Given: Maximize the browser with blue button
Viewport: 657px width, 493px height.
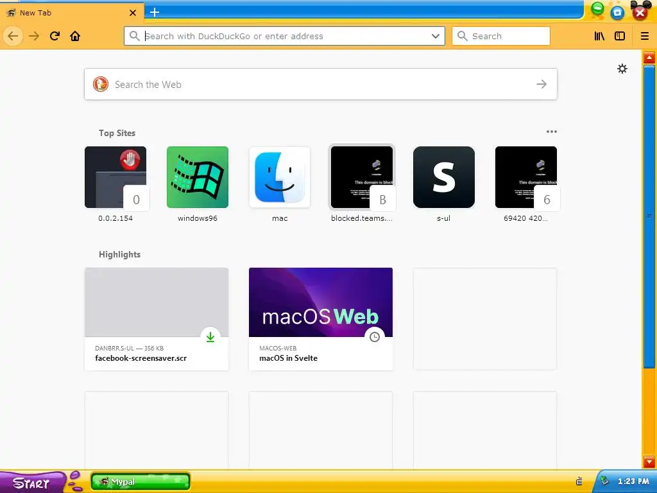Looking at the screenshot, I should pos(617,12).
